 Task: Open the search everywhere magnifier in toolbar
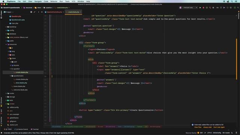[x=238, y=7]
